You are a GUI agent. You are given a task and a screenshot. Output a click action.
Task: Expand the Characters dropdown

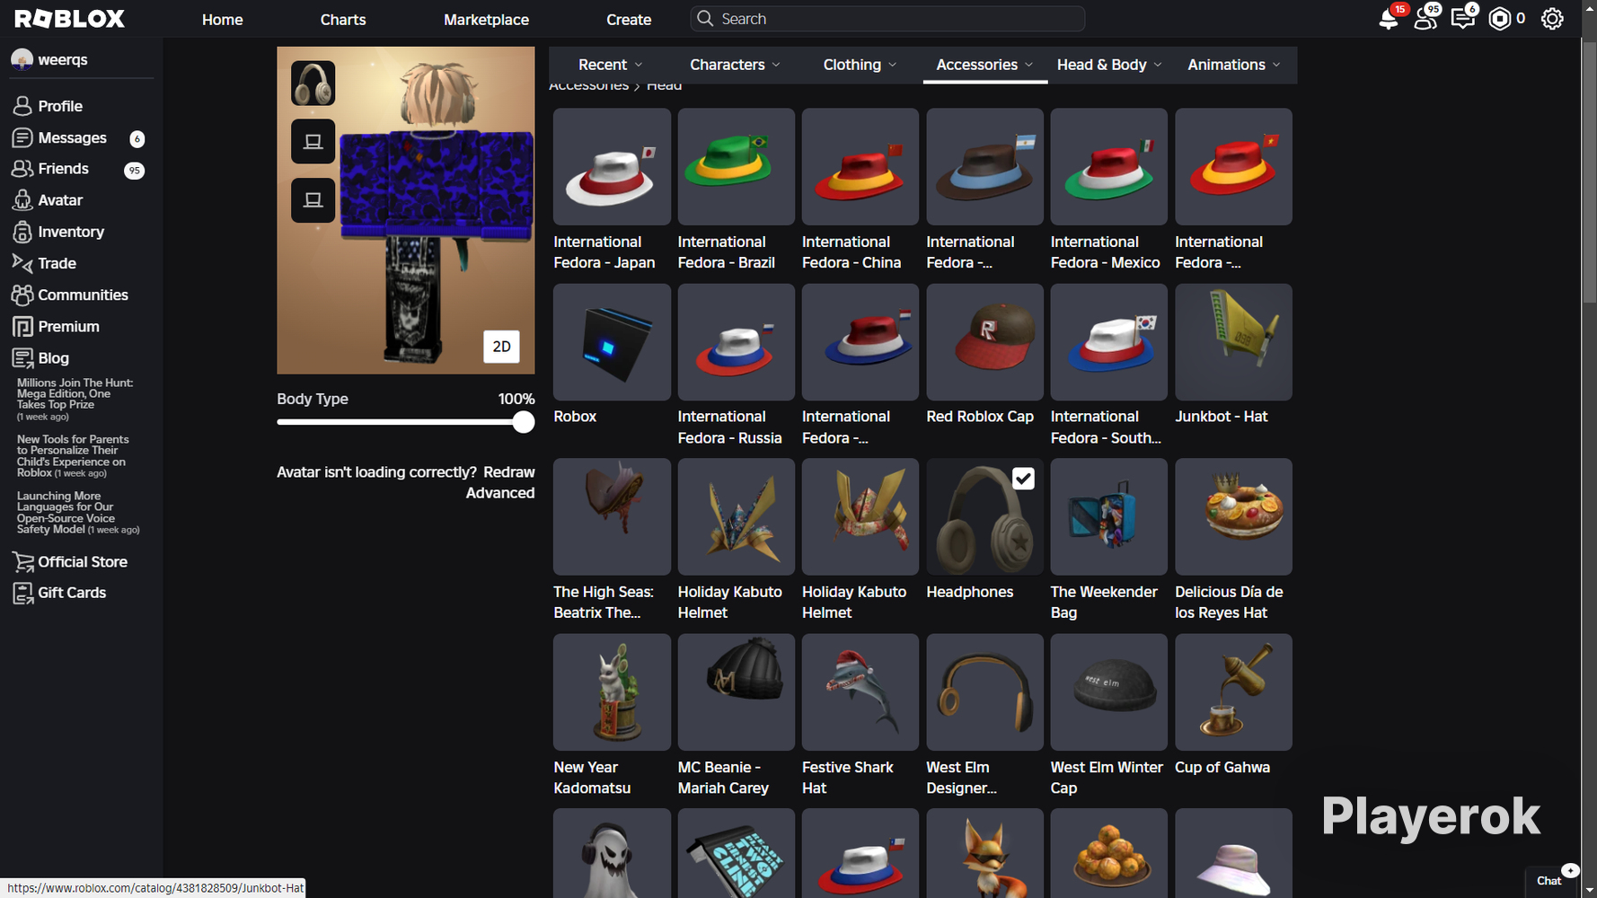tap(735, 65)
